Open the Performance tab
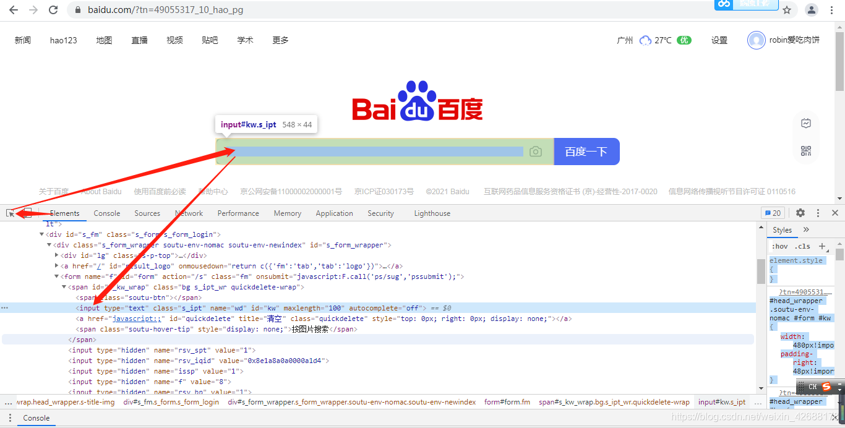This screenshot has width=845, height=428. pos(238,213)
